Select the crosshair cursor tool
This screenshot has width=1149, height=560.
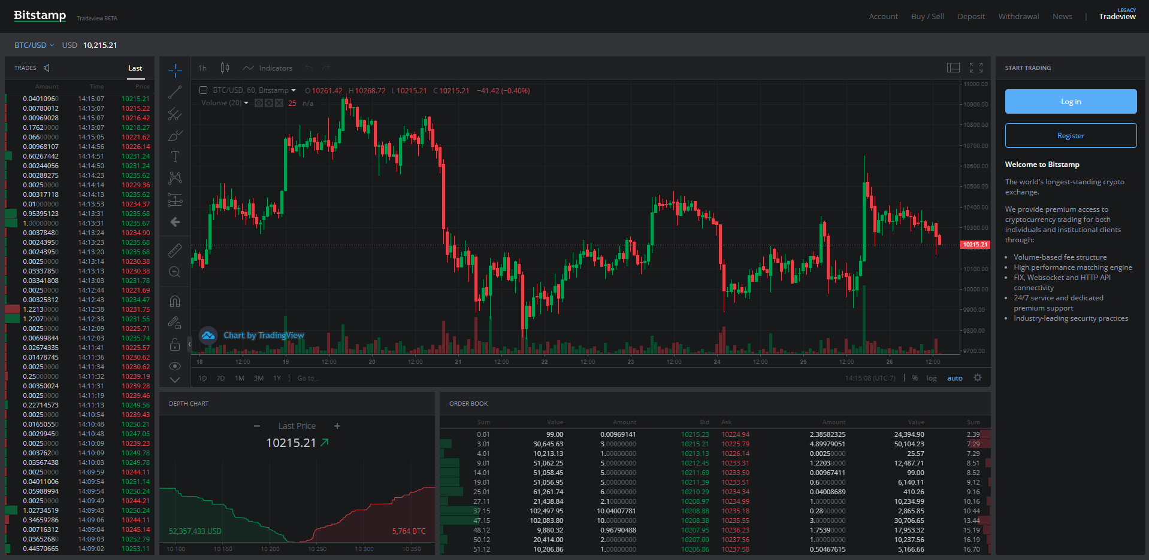(175, 71)
